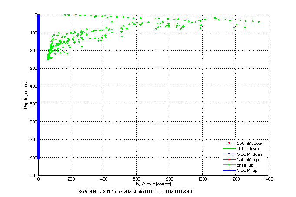Image resolution: width=296 pixels, height=197 pixels.
Task: Click the green marker for 'chl a, down'
Action: click(229, 149)
